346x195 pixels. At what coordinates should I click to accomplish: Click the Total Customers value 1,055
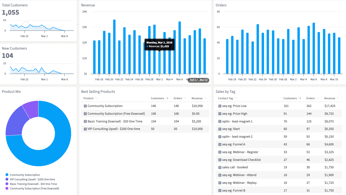pos(11,13)
